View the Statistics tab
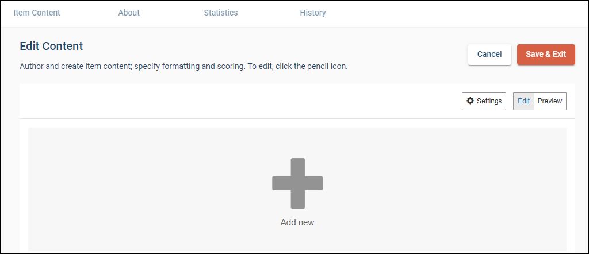The image size is (589, 254). click(x=220, y=13)
